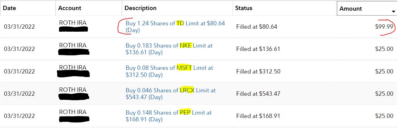This screenshot has height=128, width=398.
Task: Click the Status column header
Action: 244,8
